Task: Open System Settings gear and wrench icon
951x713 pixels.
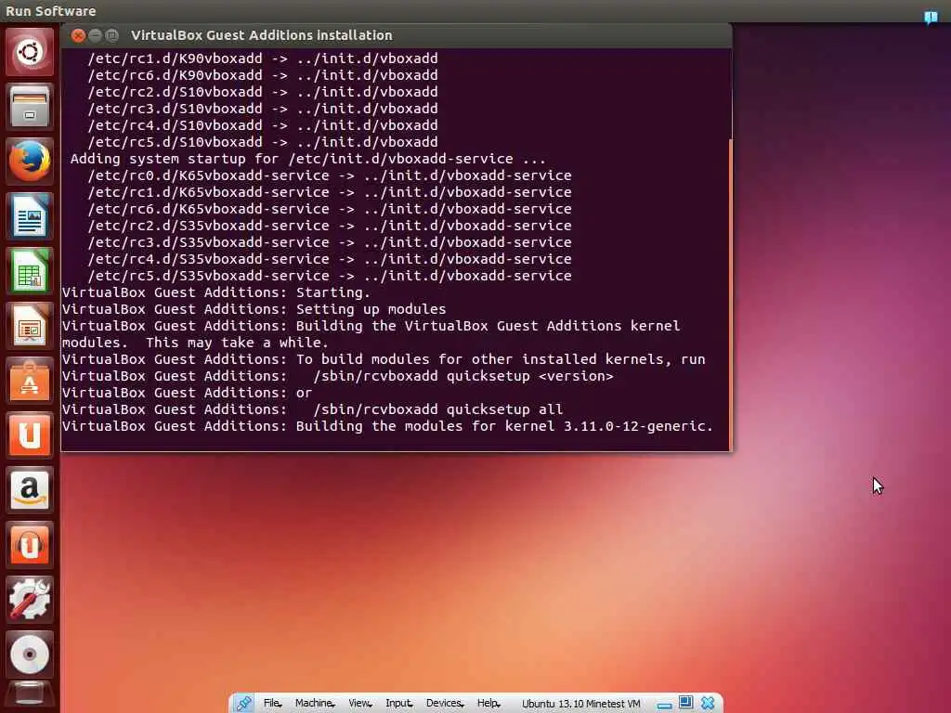Action: click(29, 600)
